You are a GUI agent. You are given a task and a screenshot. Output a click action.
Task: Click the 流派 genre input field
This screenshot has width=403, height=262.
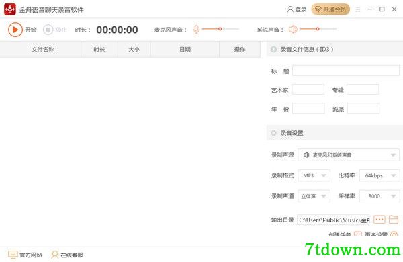coord(363,109)
